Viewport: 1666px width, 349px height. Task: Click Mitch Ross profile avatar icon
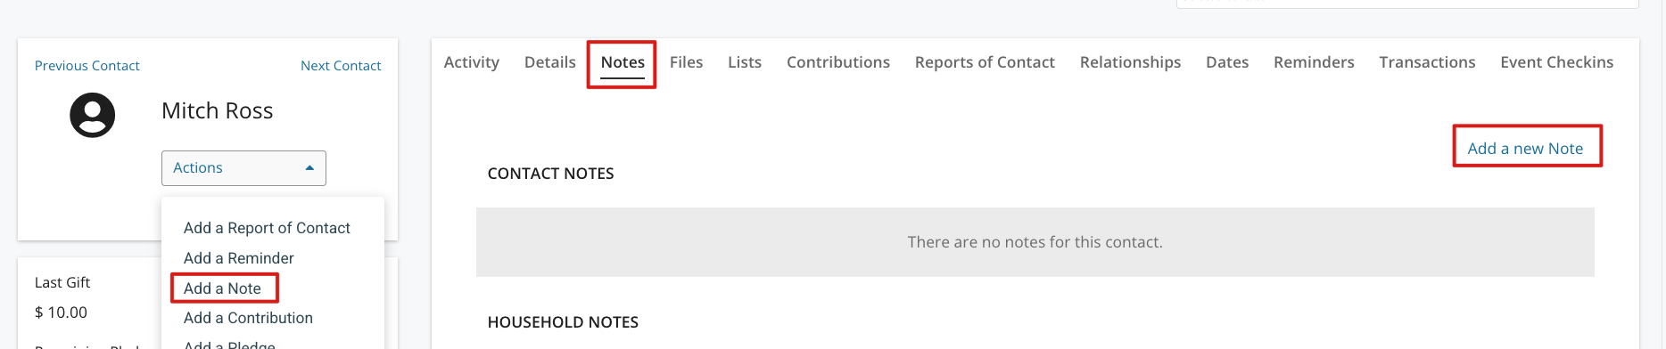pos(93,115)
